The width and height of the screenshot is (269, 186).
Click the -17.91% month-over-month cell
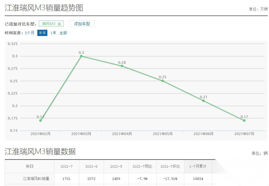(x=170, y=179)
